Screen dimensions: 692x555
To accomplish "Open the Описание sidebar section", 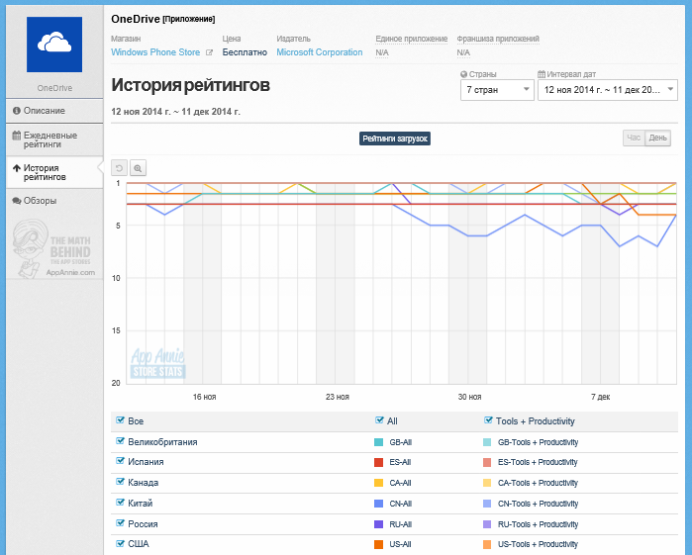I will tap(54, 111).
